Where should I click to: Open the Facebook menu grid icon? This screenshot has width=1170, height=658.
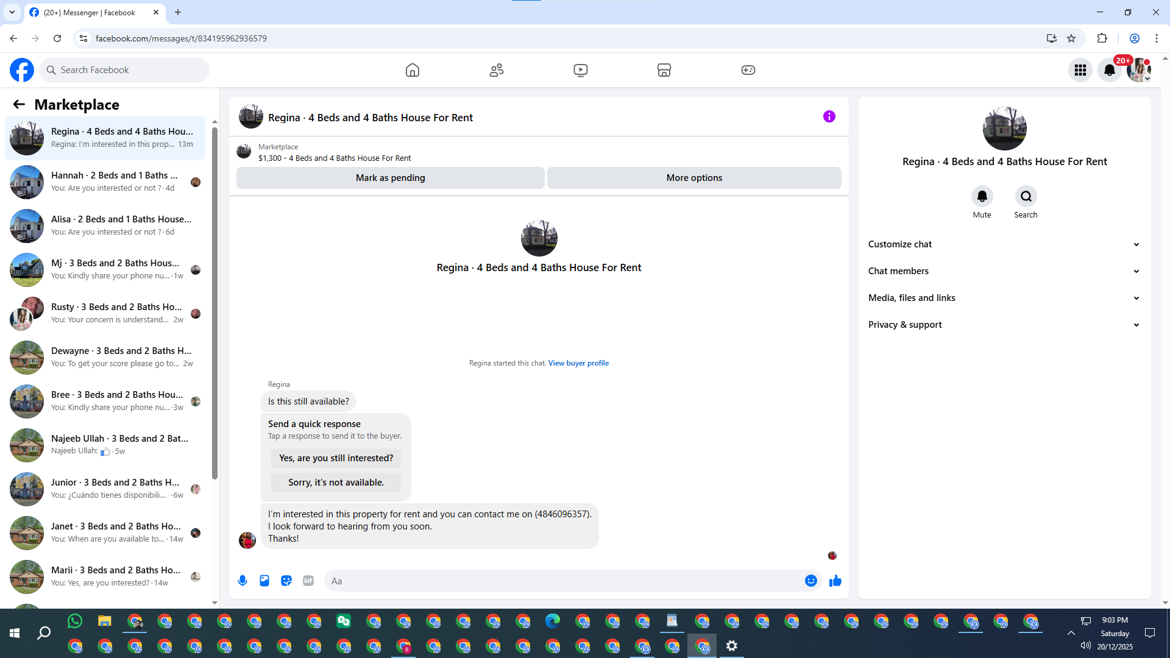click(1080, 70)
